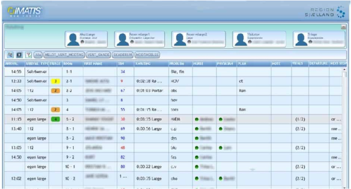Click plan cell 'ct' in HOV row
This screenshot has width=351, height=189.
point(254,81)
